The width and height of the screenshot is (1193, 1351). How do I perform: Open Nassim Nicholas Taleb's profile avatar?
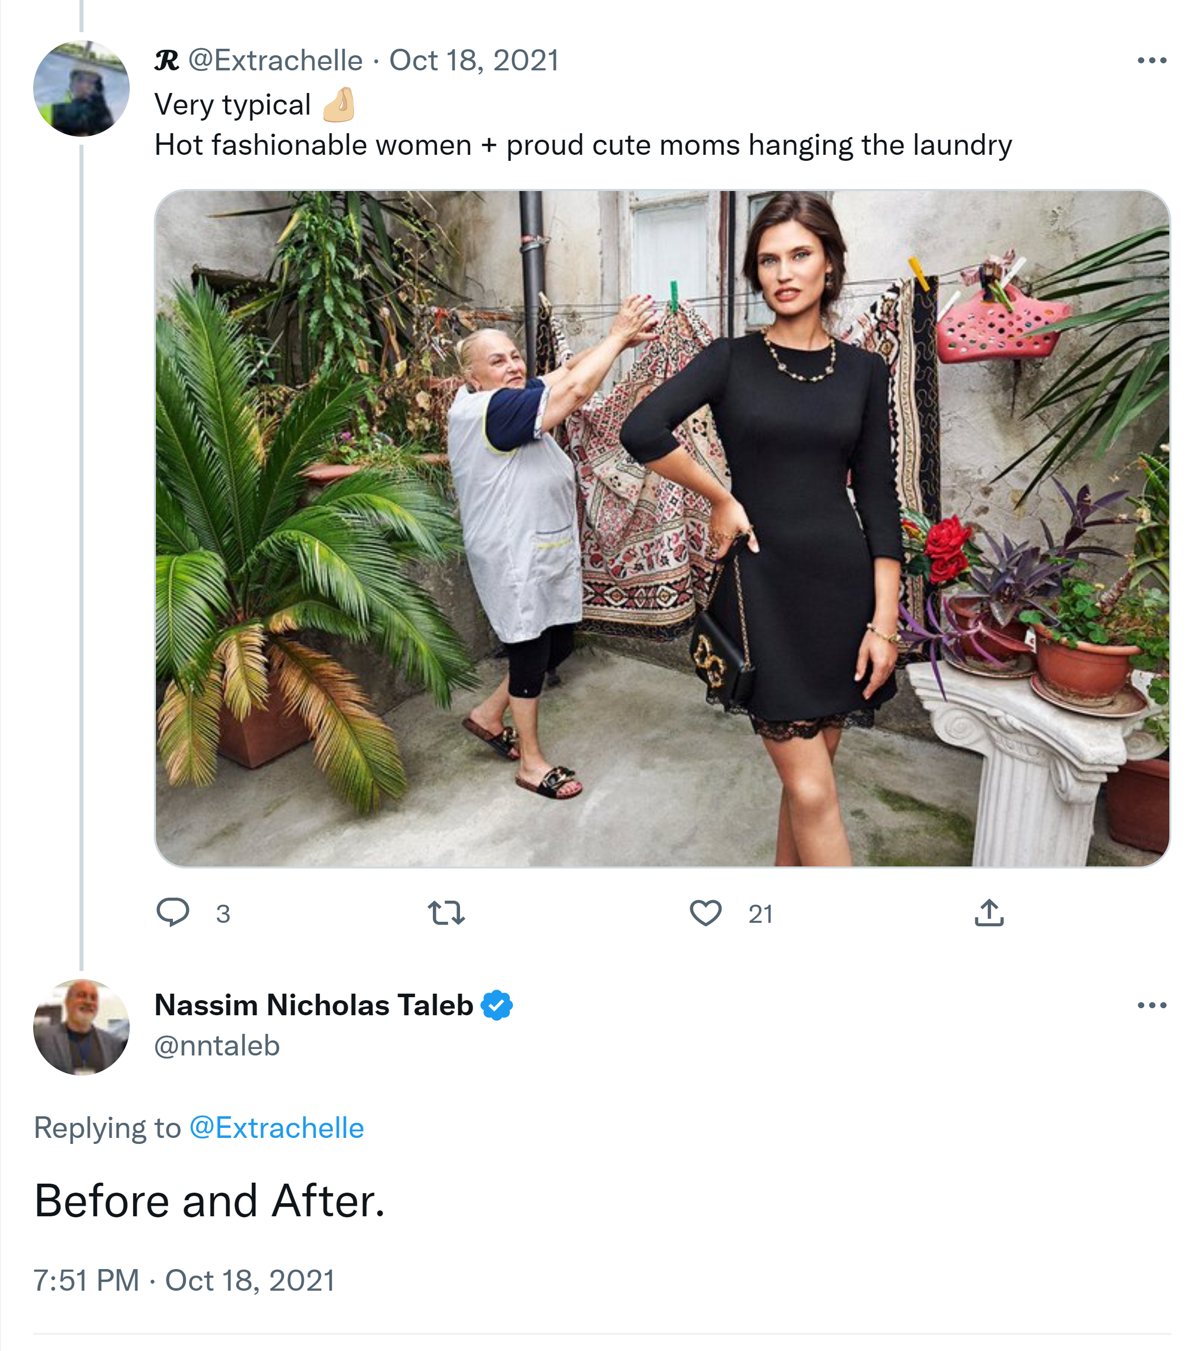[81, 1027]
